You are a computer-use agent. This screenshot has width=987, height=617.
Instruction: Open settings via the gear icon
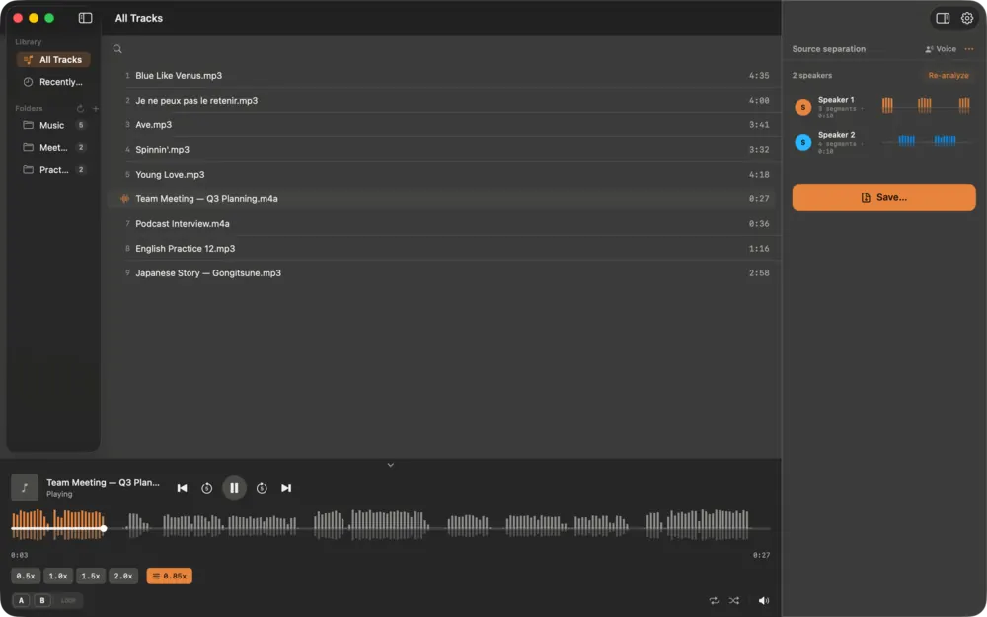pyautogui.click(x=967, y=18)
